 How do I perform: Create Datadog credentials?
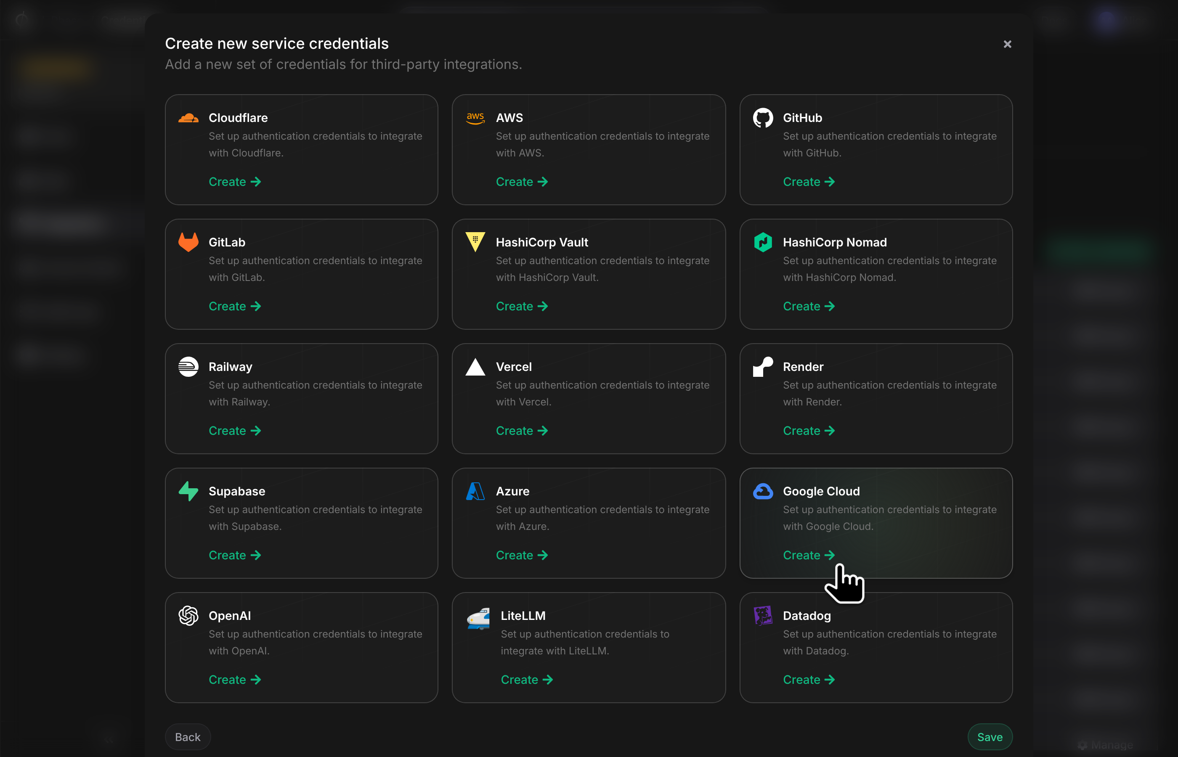809,679
